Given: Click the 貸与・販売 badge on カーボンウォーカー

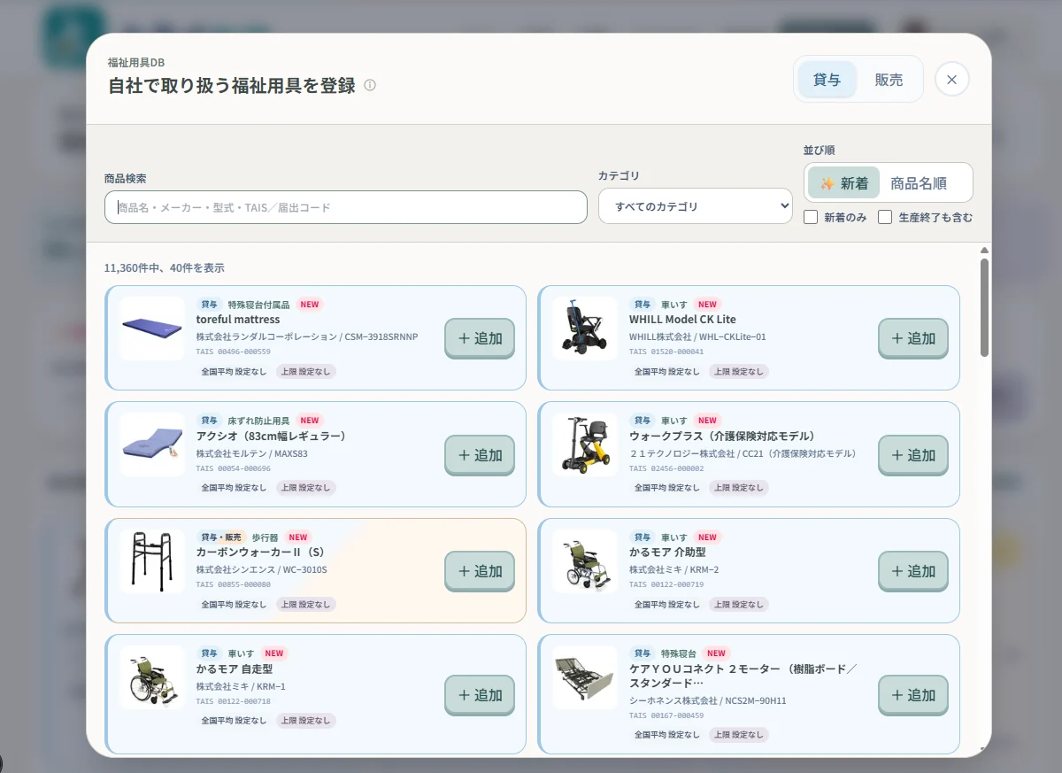Looking at the screenshot, I should (221, 537).
